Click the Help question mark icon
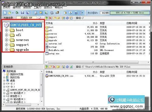 (76, 13)
